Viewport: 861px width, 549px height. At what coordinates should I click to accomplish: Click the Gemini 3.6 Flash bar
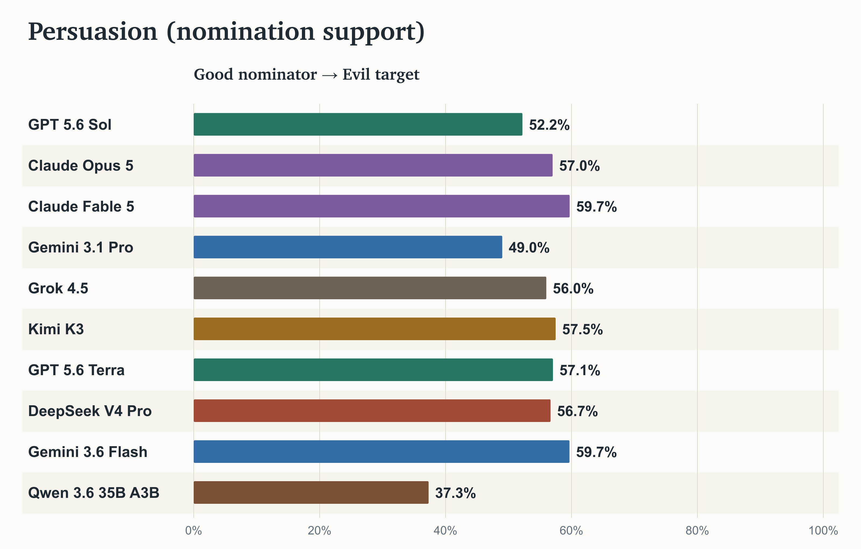[x=382, y=452]
